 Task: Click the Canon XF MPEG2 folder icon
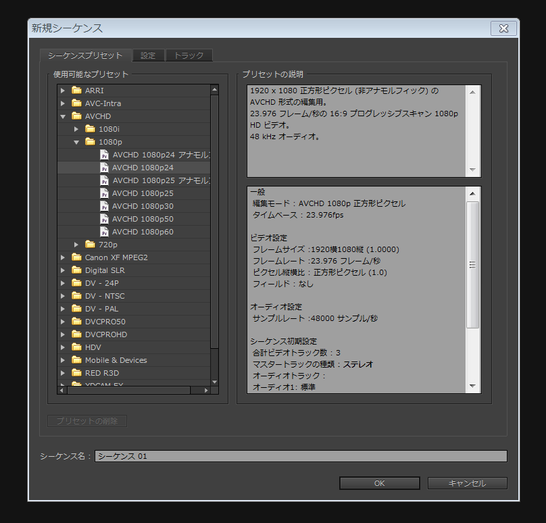tap(76, 257)
